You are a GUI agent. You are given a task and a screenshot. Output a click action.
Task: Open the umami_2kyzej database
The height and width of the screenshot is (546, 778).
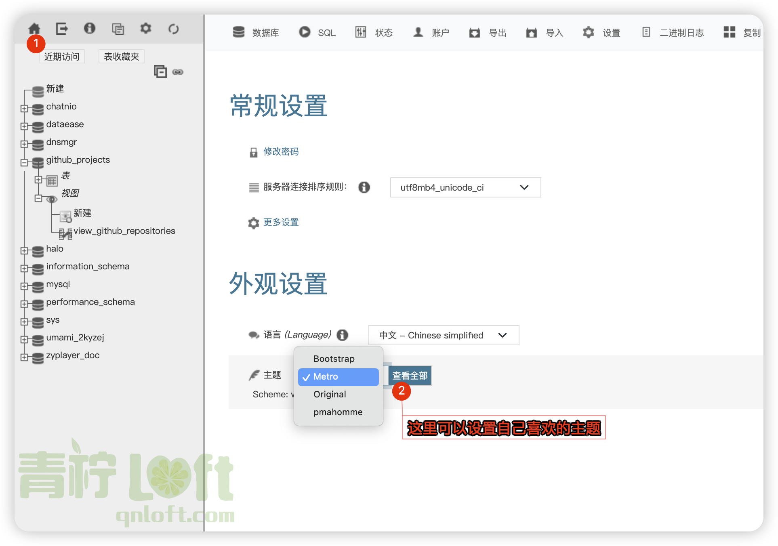point(75,338)
